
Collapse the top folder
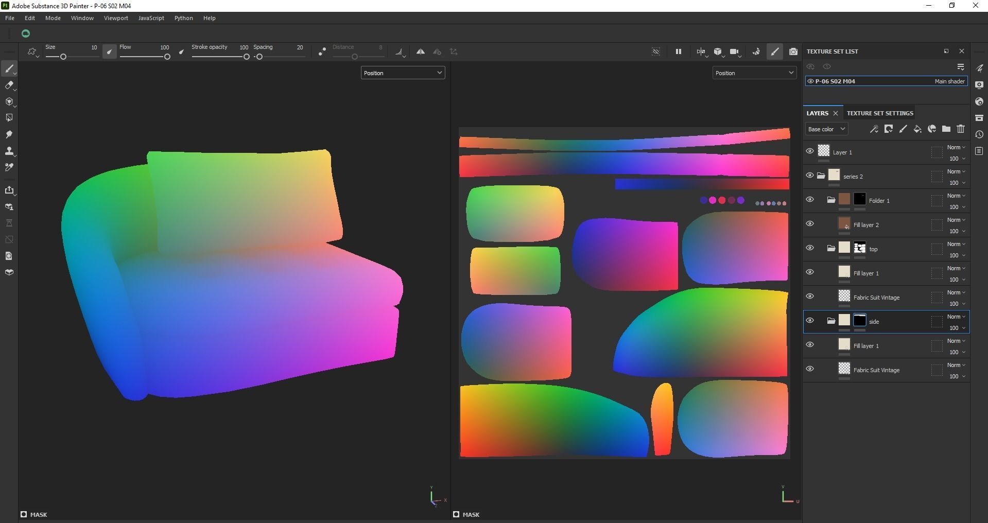[831, 248]
